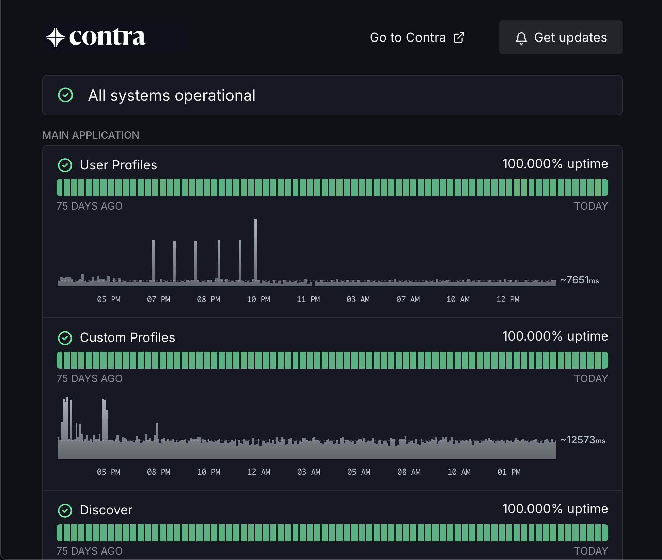Image resolution: width=662 pixels, height=560 pixels.
Task: Click the first day bar in User Profiles uptime
Action: [x=59, y=187]
